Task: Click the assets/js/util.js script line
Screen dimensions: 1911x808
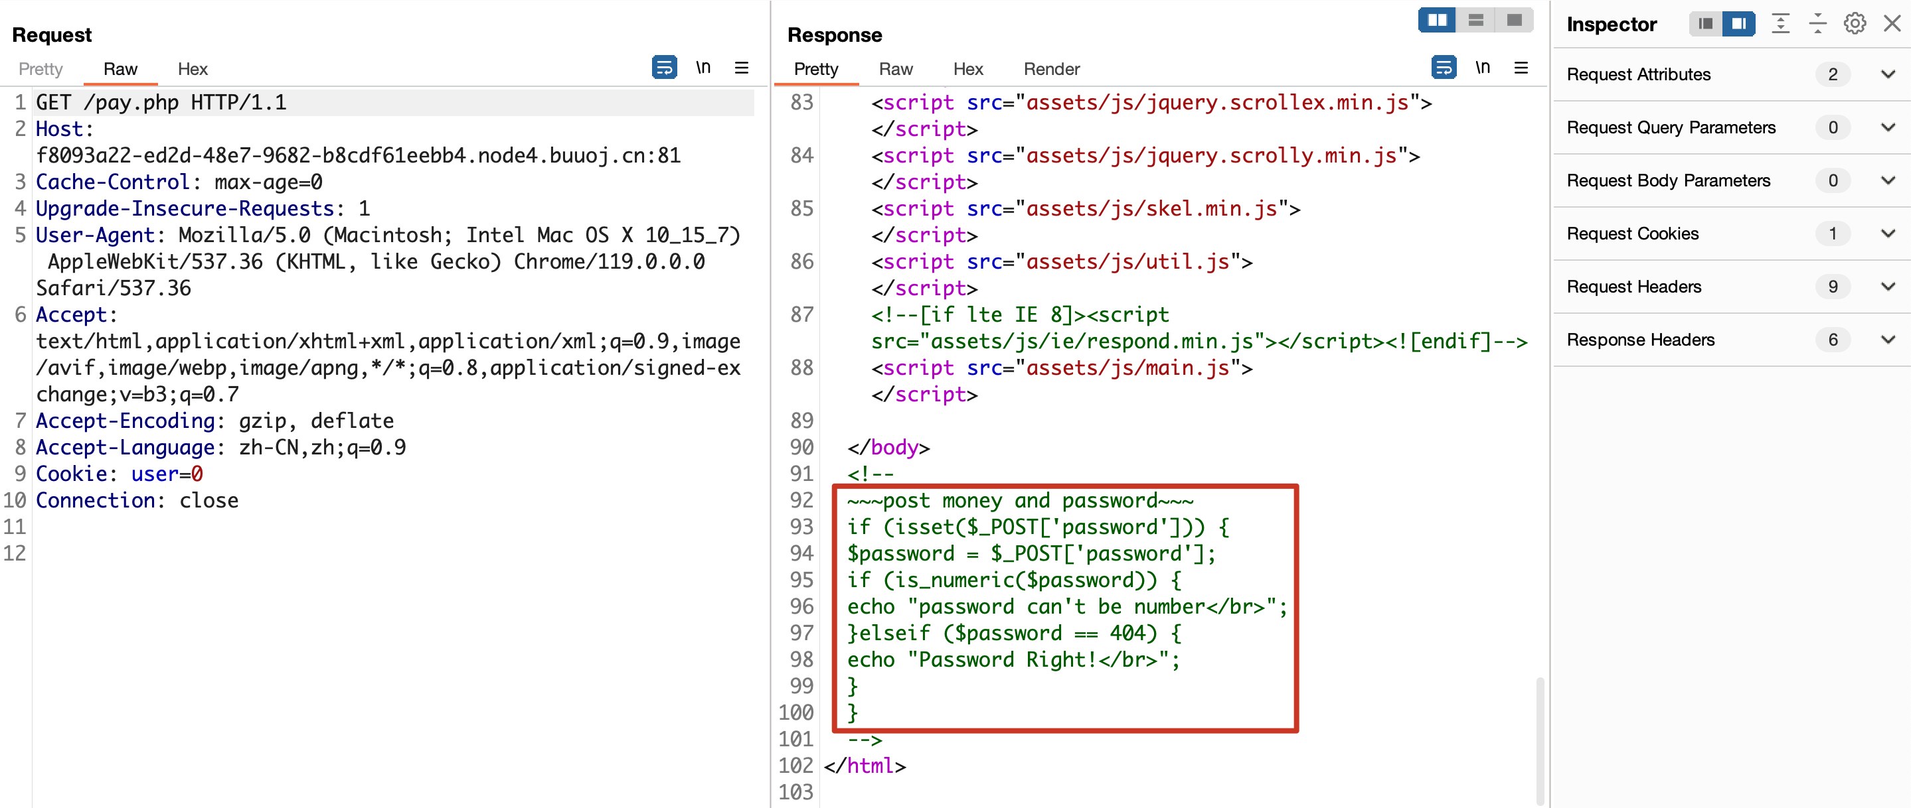Action: click(x=1062, y=261)
